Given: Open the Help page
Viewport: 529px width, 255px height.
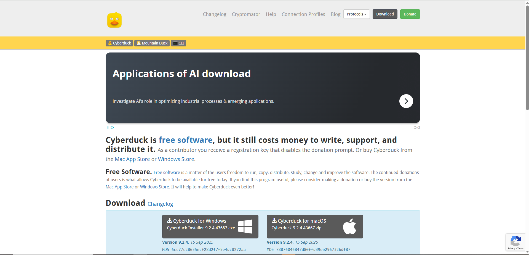Looking at the screenshot, I should click(x=271, y=14).
